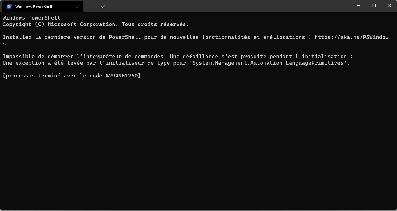Open a new tab with plus icon
Screen dimensions: 397x211
pyautogui.click(x=91, y=6)
